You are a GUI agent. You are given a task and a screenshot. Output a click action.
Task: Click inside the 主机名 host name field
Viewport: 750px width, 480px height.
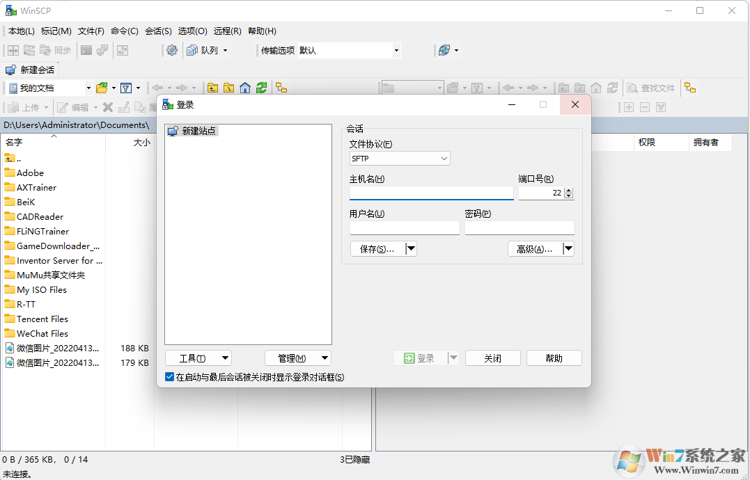(430, 193)
